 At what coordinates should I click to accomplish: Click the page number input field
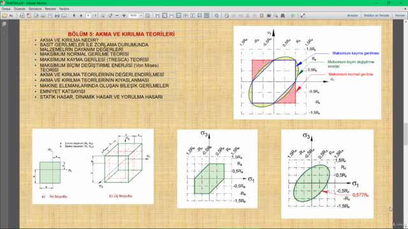pos(88,15)
